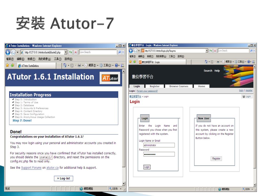The height and width of the screenshot is (196, 261).
Task: Click the Help link in site header
Action: (x=217, y=71)
